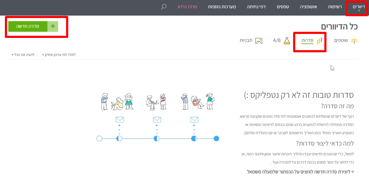The width and height of the screenshot is (369, 196).
Task: Open the טפסים menu
Action: 283,6
